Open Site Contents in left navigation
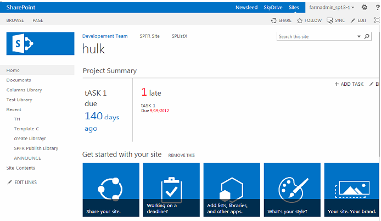The width and height of the screenshot is (381, 221). tap(21, 168)
